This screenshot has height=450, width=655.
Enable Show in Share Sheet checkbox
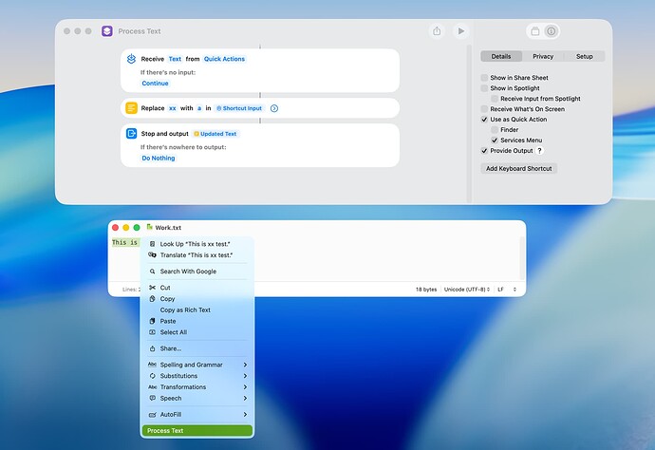(484, 78)
